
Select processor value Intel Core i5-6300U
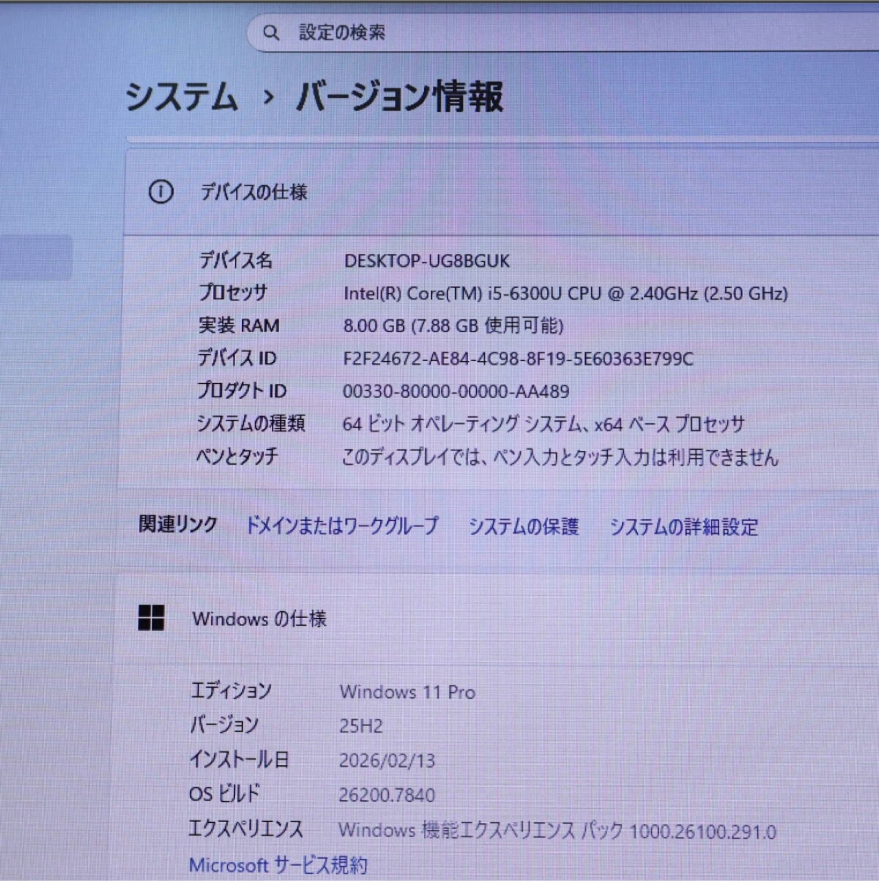(x=566, y=294)
